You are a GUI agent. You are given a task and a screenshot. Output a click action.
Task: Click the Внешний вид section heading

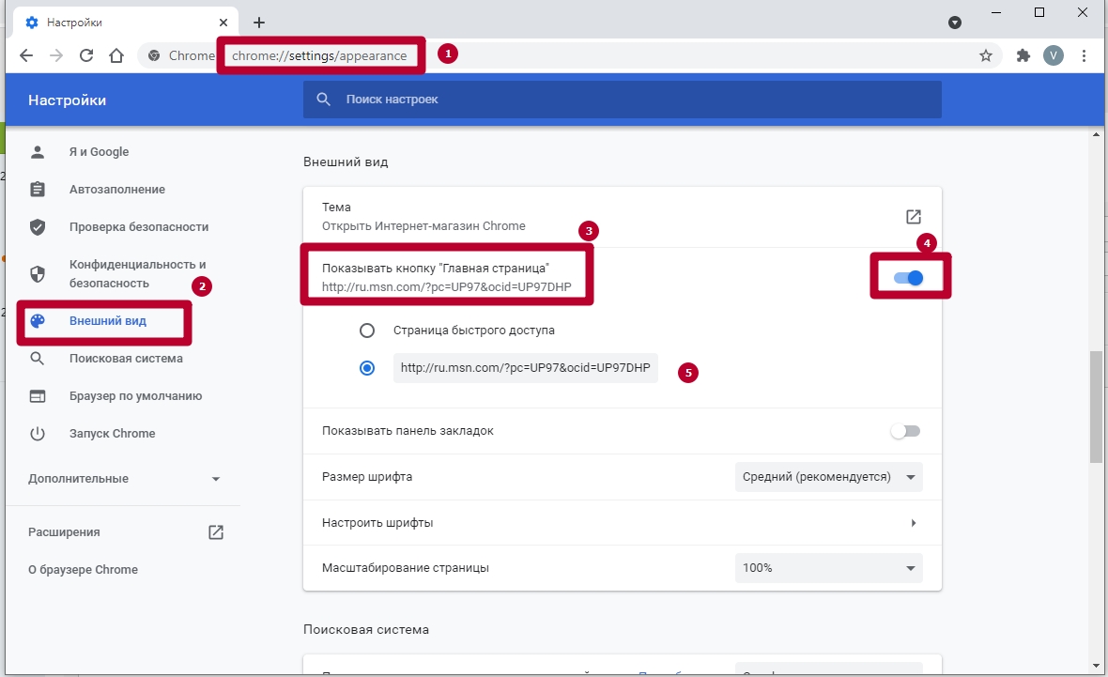click(346, 162)
